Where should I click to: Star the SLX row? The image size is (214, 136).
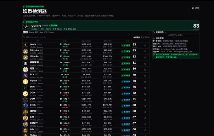[145, 76]
